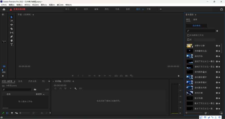Select the Pen tool

[11, 37]
